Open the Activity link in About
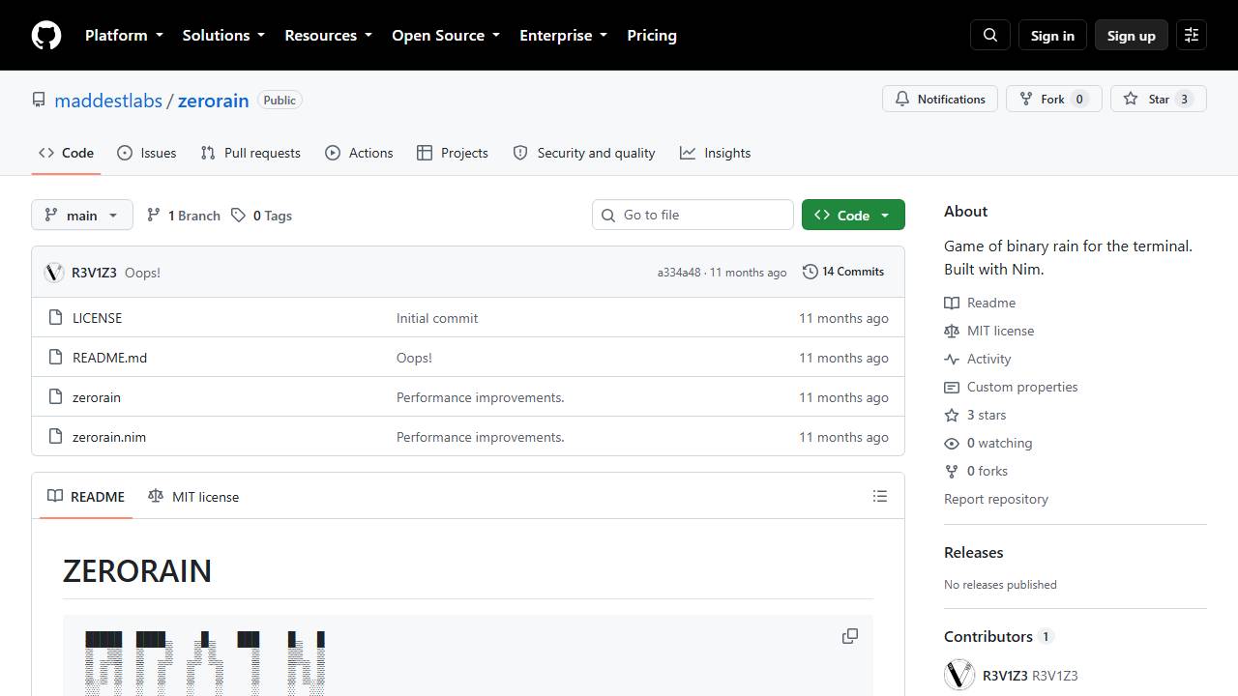The height and width of the screenshot is (696, 1238). tap(978, 359)
